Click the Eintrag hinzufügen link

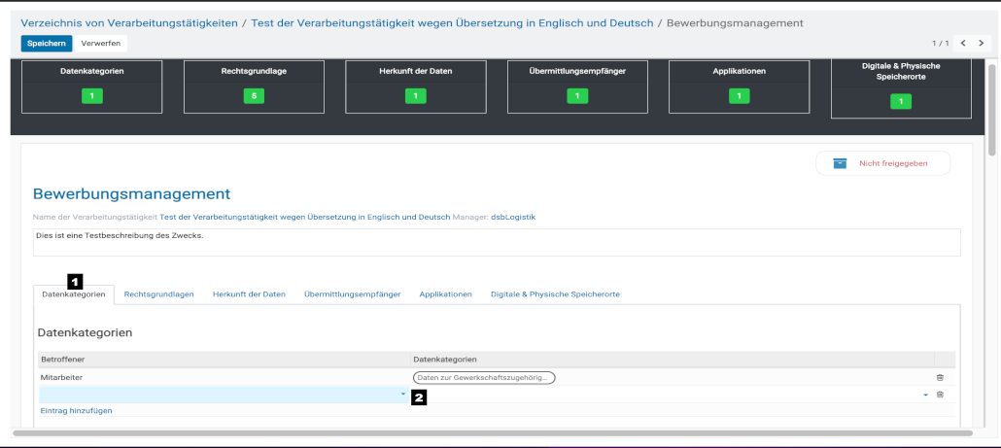[76, 411]
